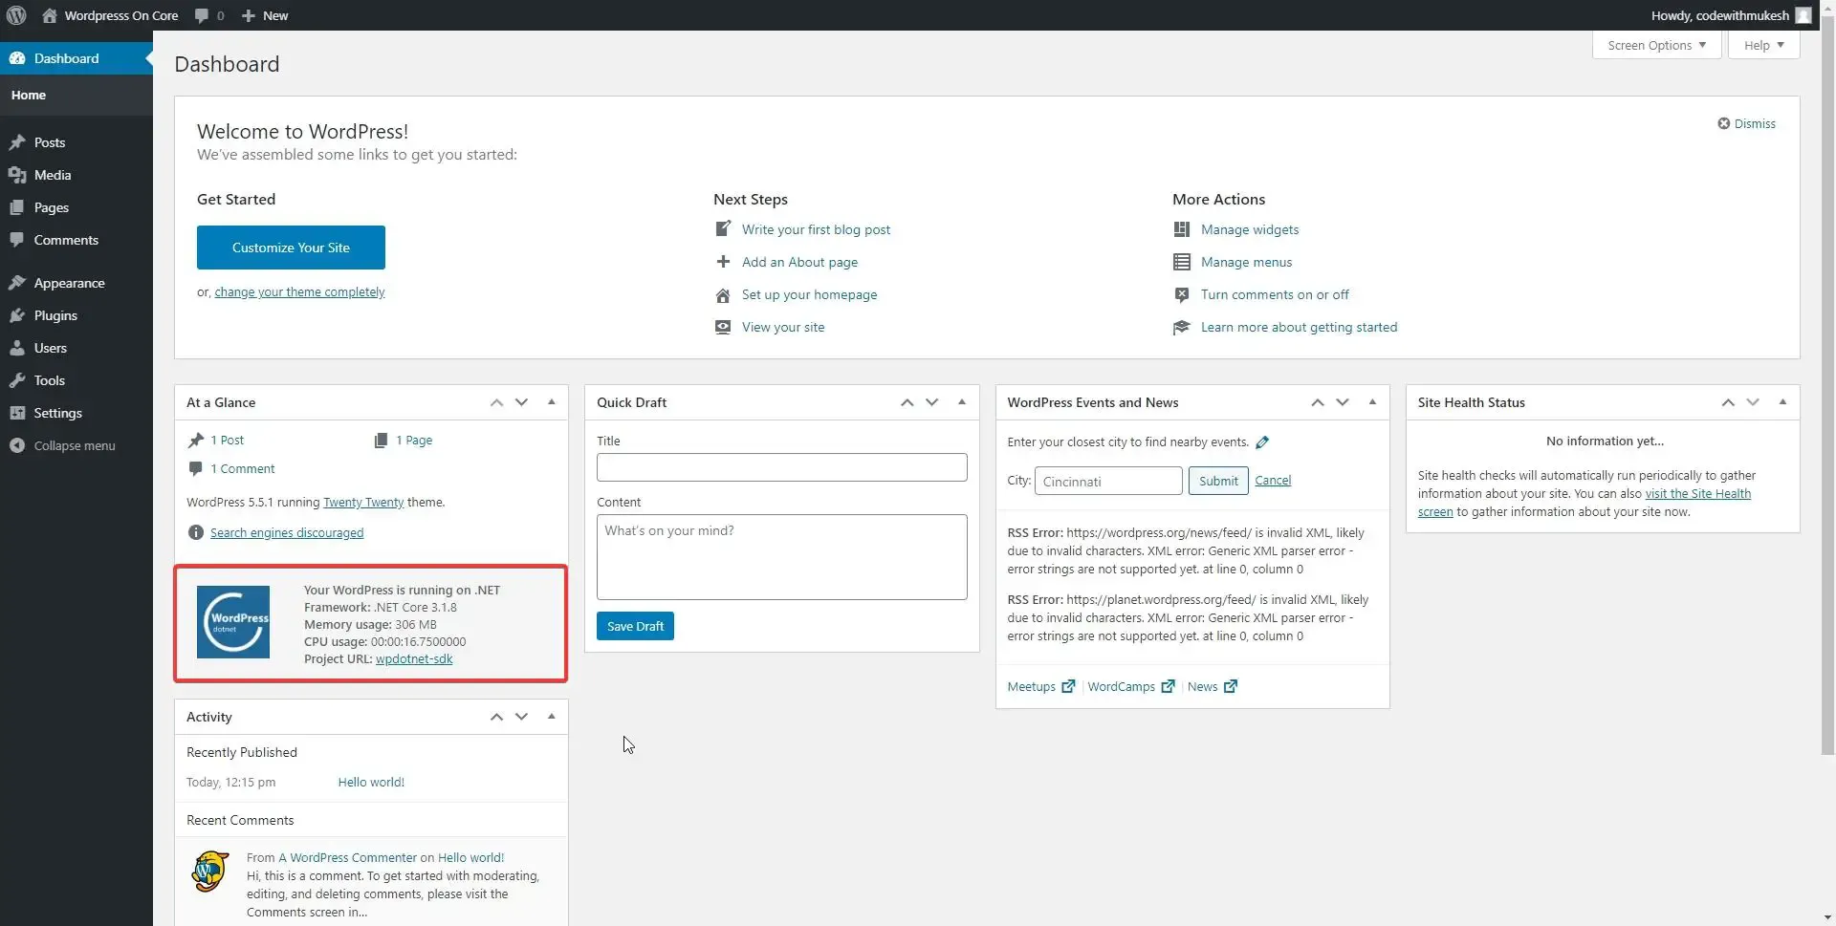This screenshot has width=1836, height=926.
Task: Select the Users icon in the sidebar
Action: [x=17, y=348]
